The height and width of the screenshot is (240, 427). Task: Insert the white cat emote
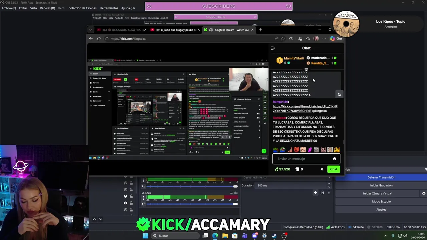tap(316, 150)
